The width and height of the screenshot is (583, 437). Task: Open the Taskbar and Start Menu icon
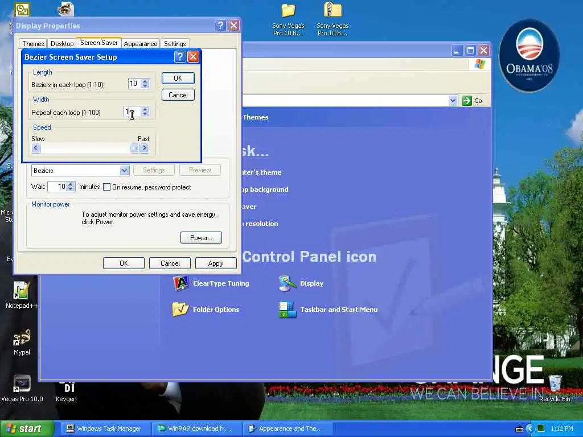point(288,309)
